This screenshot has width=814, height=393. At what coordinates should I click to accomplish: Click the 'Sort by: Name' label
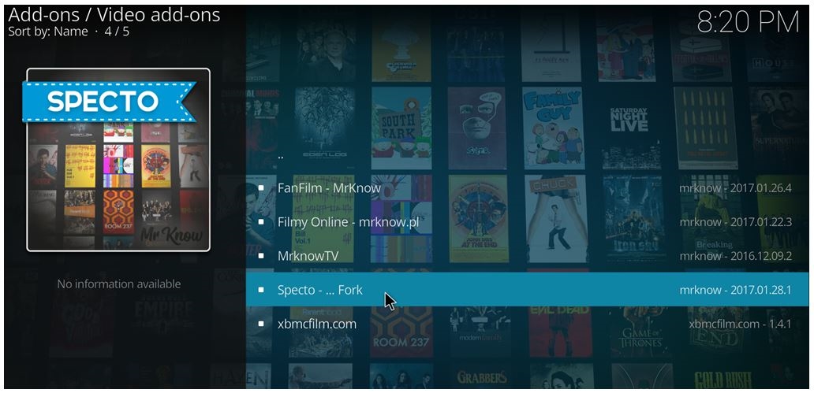click(48, 32)
